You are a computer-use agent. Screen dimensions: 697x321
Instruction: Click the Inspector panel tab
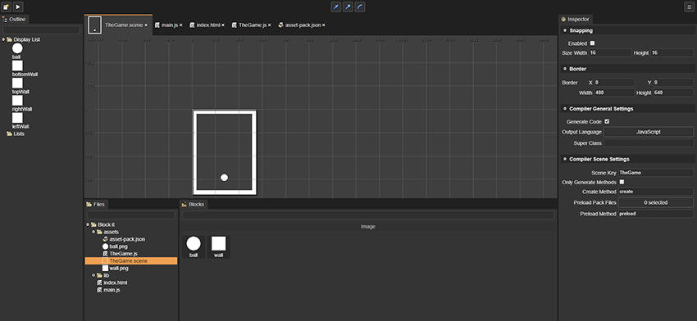pos(575,19)
